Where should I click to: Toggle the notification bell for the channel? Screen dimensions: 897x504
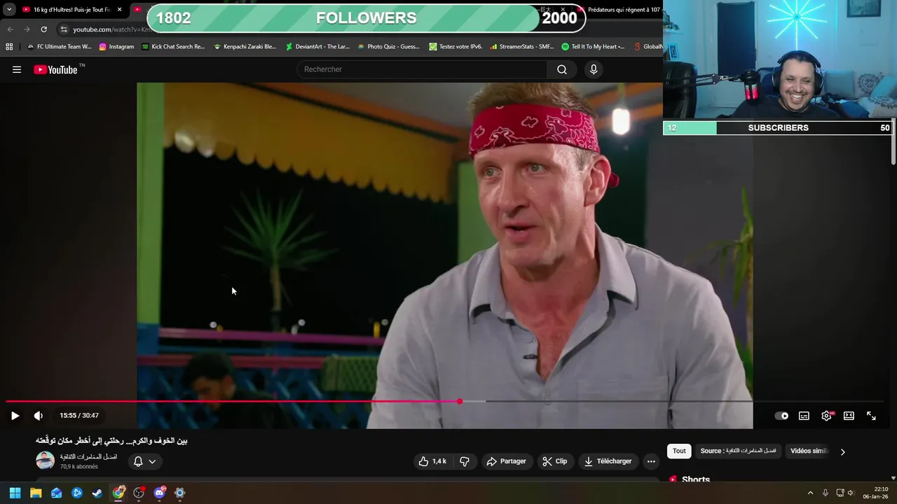[138, 461]
